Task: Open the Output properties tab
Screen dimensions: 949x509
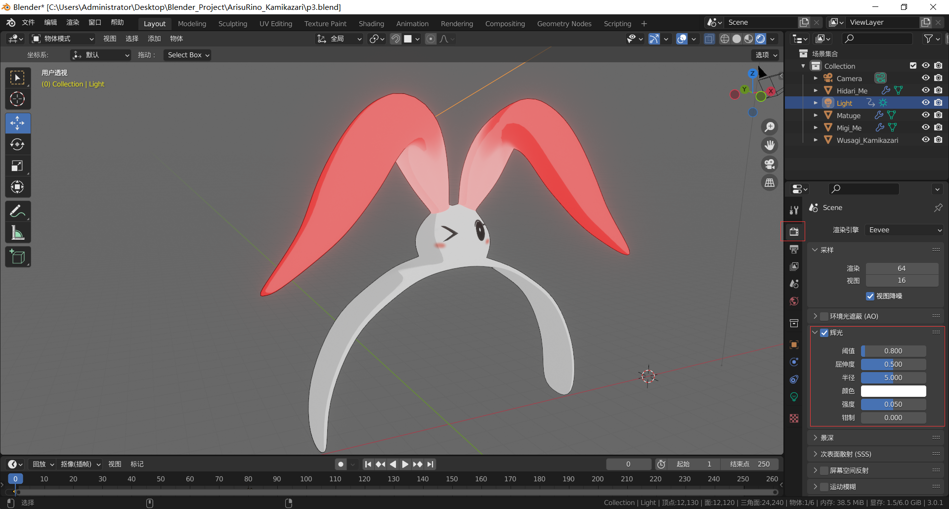Action: (x=794, y=249)
